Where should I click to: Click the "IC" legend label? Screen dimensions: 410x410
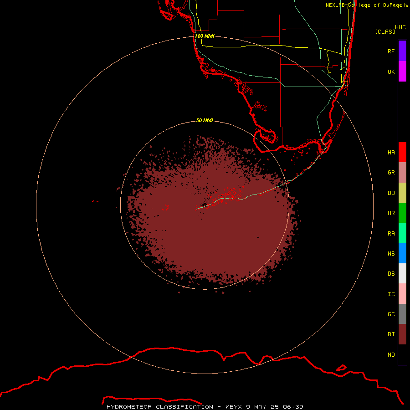[x=391, y=294]
